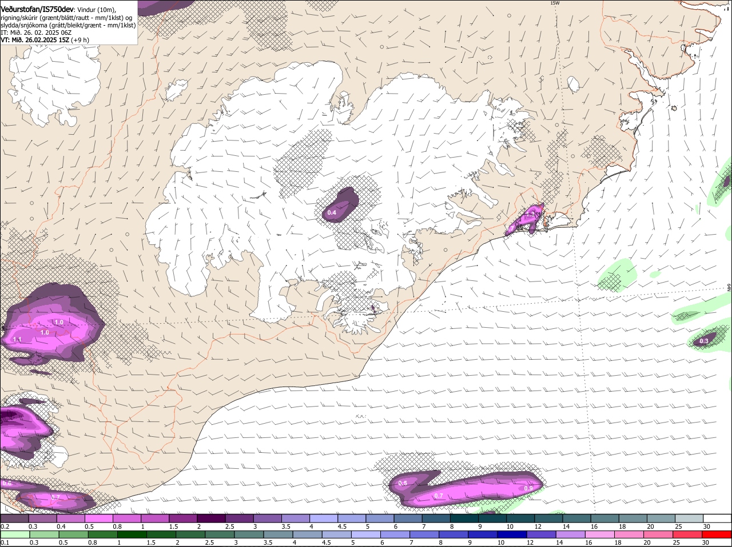Click the 'rigning/skúrir' legend description line
This screenshot has width=732, height=547.
(x=66, y=18)
